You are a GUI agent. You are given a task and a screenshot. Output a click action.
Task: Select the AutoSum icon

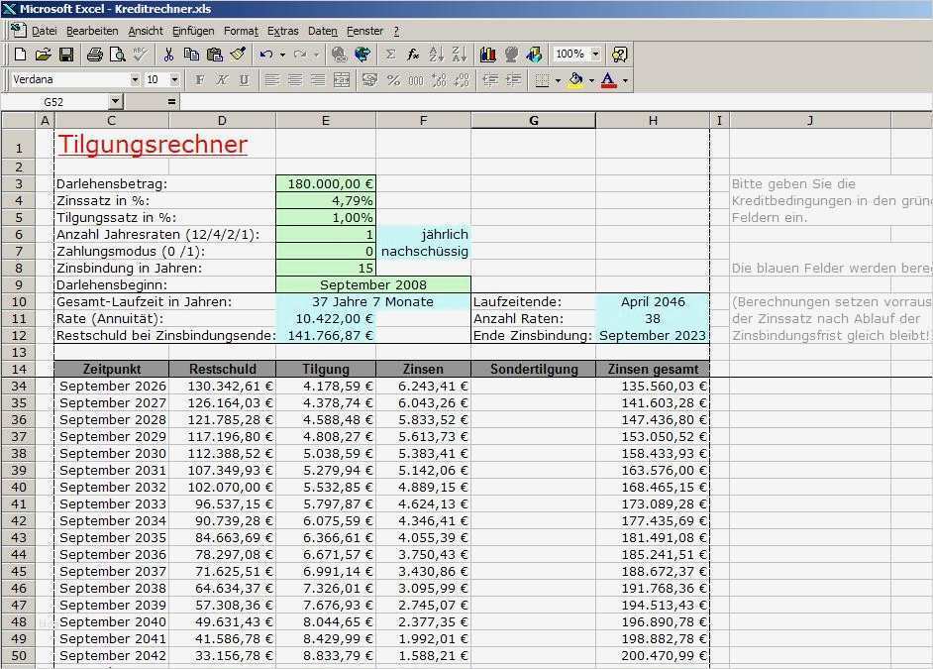click(391, 55)
